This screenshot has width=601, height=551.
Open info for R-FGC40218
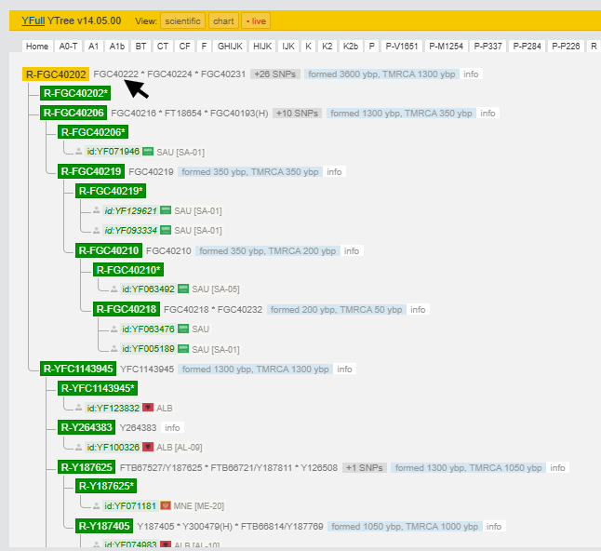click(418, 309)
